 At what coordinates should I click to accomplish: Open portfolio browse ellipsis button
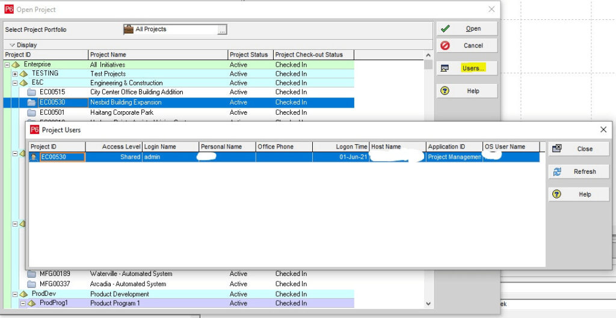click(x=223, y=30)
